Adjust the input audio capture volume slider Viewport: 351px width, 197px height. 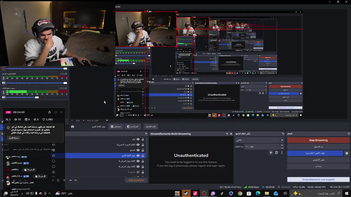36,83
